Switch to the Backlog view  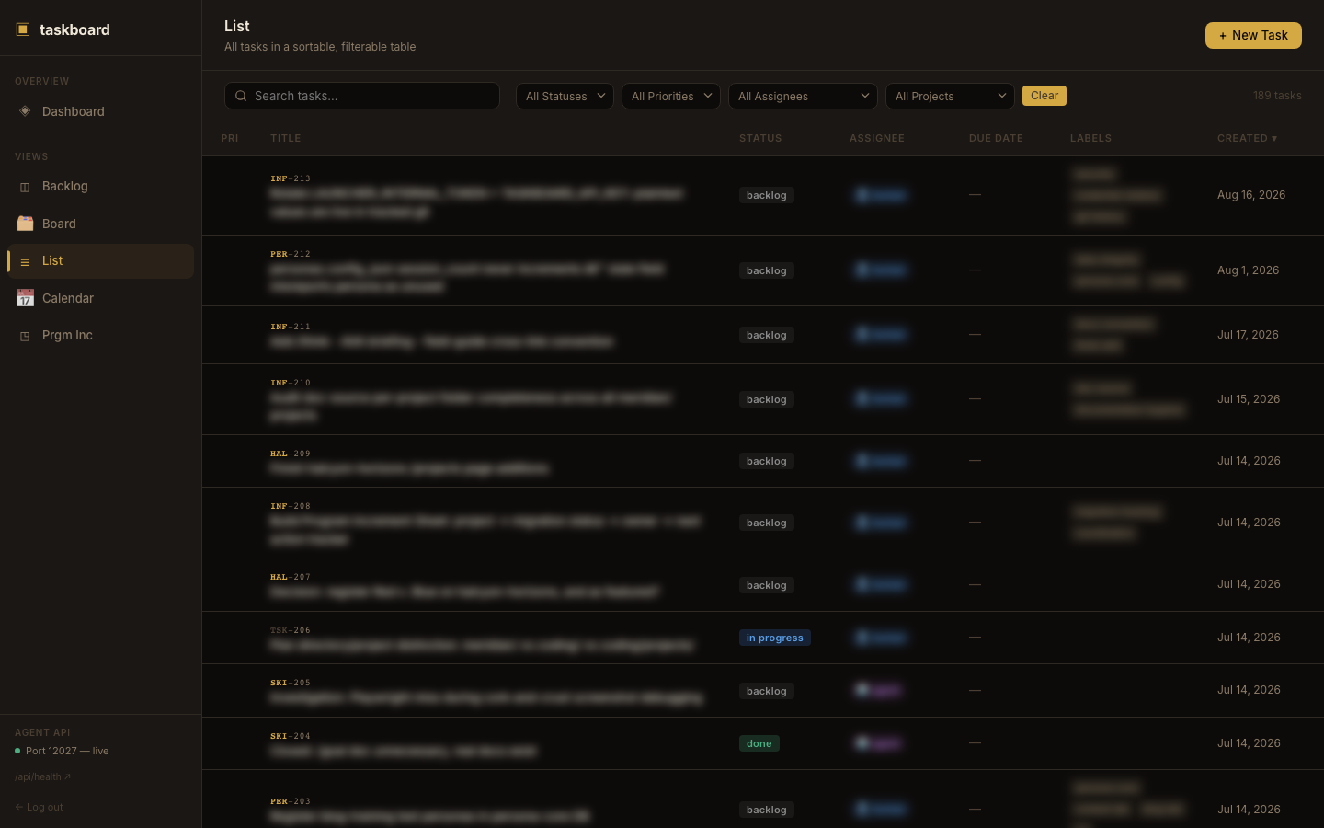point(100,186)
